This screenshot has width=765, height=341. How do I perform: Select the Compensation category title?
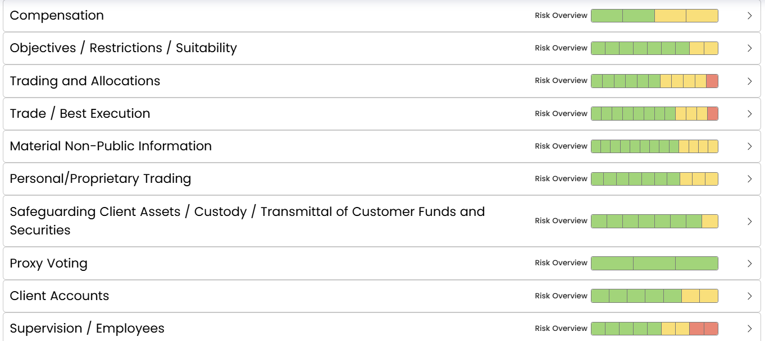tap(56, 15)
